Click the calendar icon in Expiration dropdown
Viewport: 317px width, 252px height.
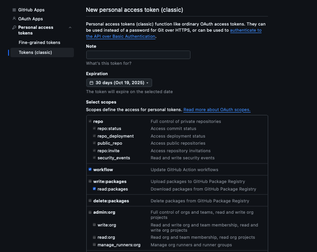click(91, 83)
